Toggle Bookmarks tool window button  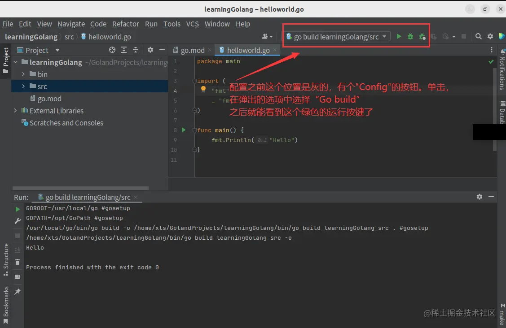(6, 305)
